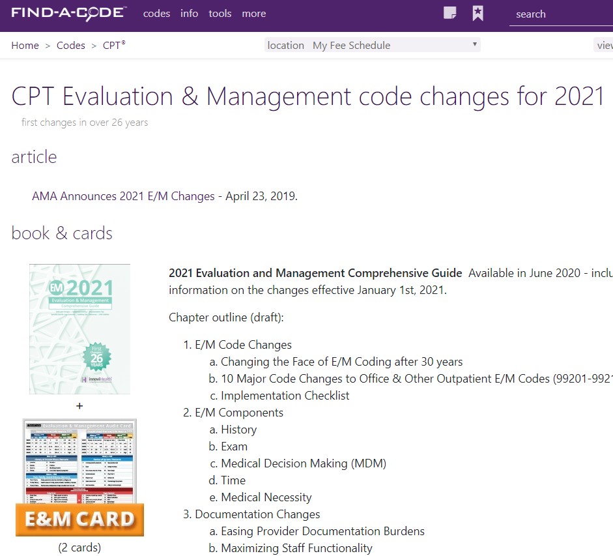Expand the My Fee Schedule location dropdown
Image resolution: width=613 pixels, height=556 pixels.
[373, 45]
